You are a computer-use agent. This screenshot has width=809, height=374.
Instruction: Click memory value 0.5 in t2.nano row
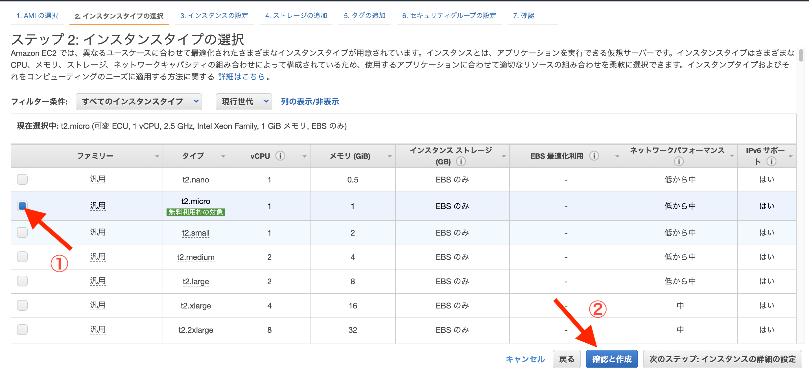pyautogui.click(x=352, y=180)
